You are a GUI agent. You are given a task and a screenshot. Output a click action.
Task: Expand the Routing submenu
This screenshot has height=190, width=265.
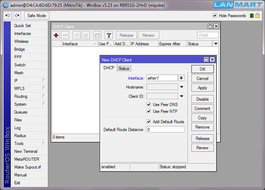tap(44, 96)
